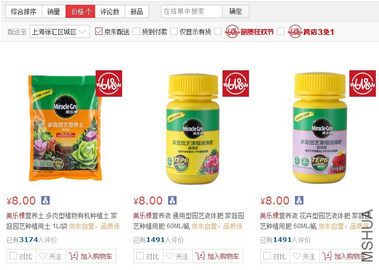This screenshot has height=270, width=379.
Task: Open the purple flower fertilizer product image
Action: [x=320, y=127]
